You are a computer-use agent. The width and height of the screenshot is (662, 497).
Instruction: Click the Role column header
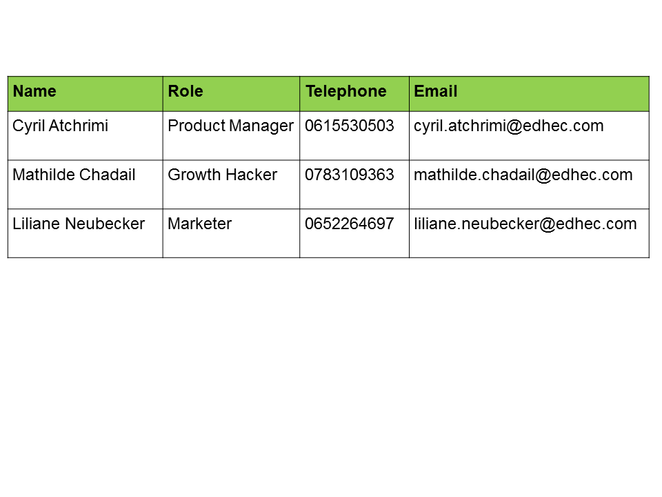tap(185, 91)
